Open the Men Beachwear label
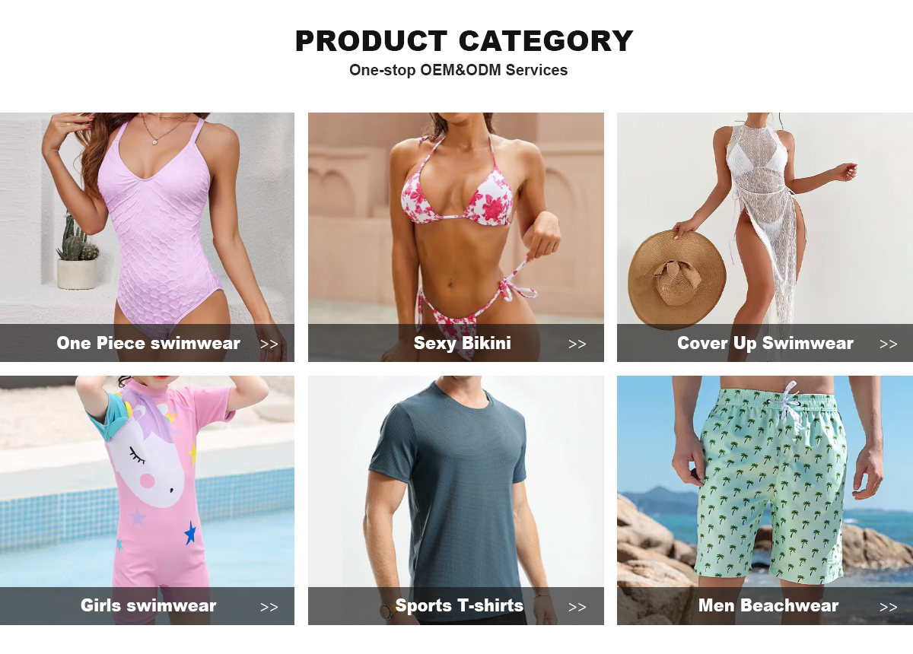913x654 pixels. point(768,606)
